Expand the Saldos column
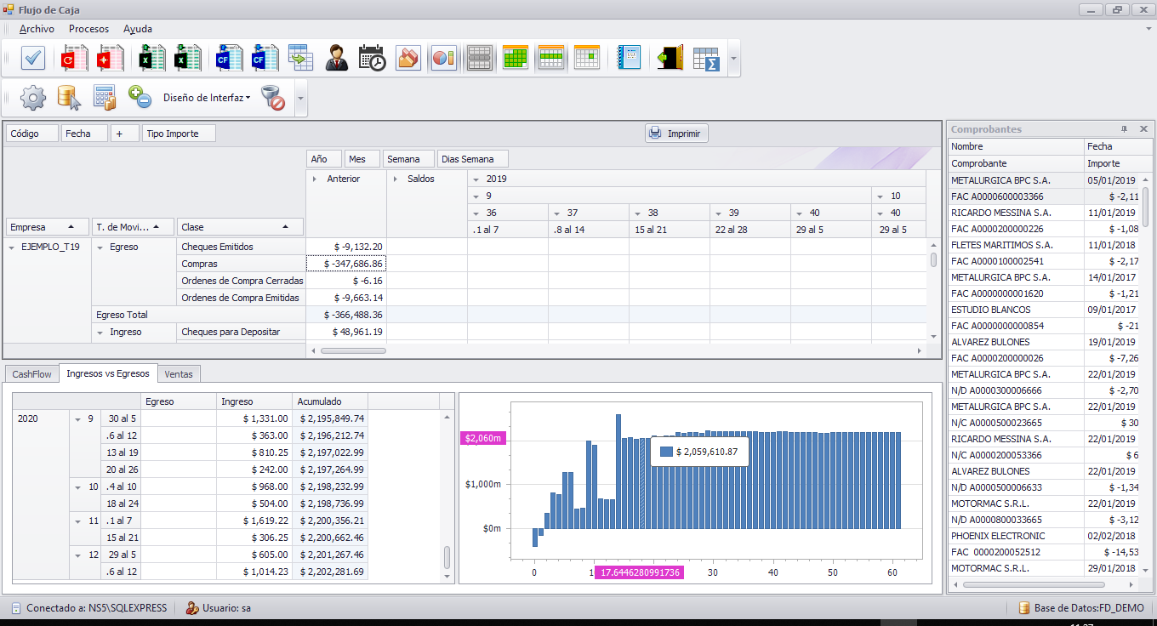The height and width of the screenshot is (626, 1157). click(x=396, y=179)
